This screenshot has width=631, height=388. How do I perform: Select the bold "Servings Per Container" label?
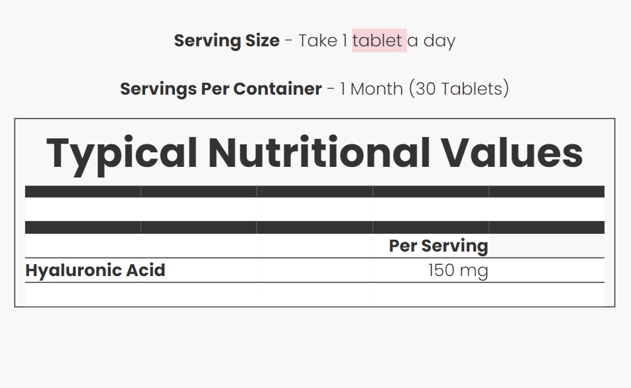pos(221,89)
